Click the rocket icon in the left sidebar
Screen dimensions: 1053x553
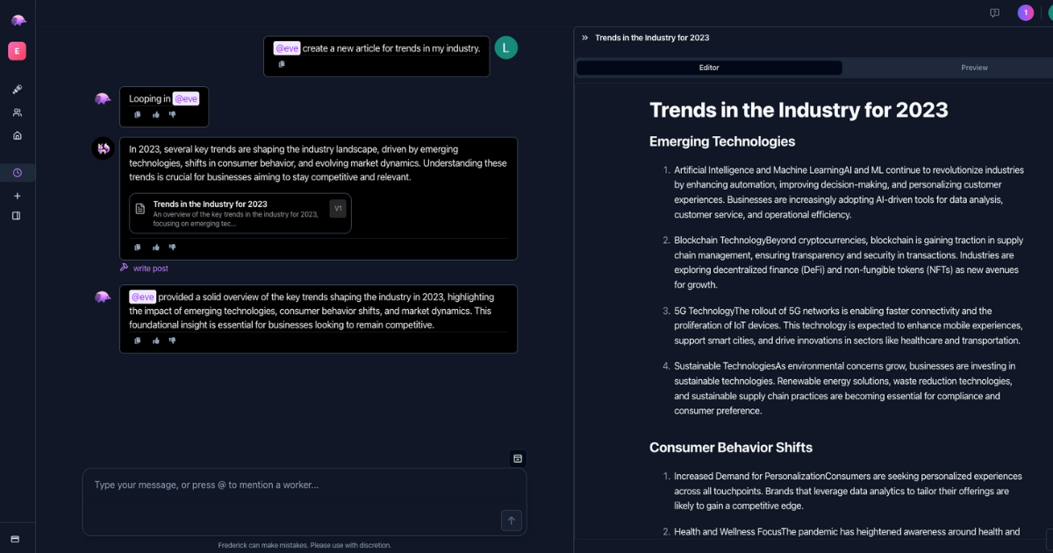[x=18, y=90]
